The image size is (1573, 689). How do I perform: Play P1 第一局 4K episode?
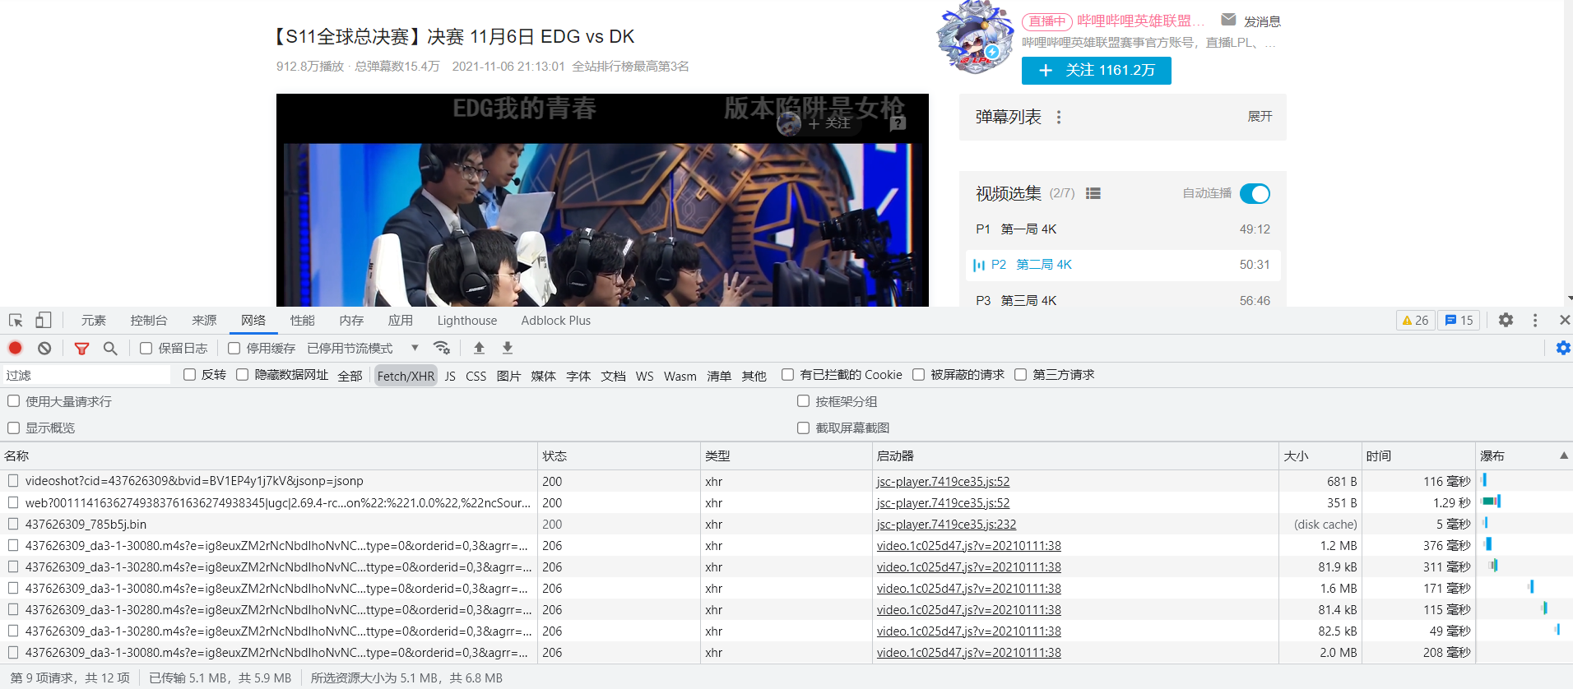(x=1123, y=229)
